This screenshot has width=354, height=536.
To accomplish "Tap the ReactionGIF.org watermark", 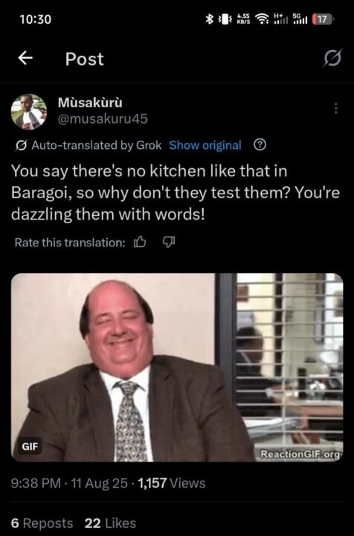I will coord(300,454).
